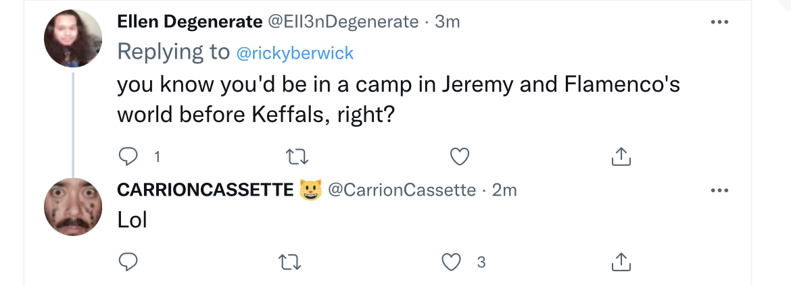Screen dimensions: 791x286
Task: Open more options for Ellen Degenerate's tweet
Action: click(719, 22)
